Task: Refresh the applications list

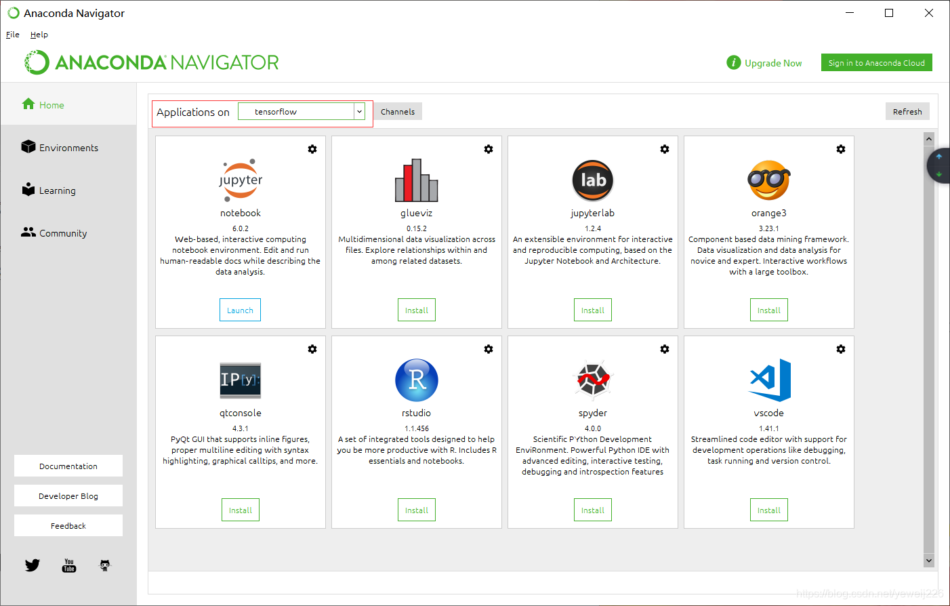Action: [x=907, y=112]
